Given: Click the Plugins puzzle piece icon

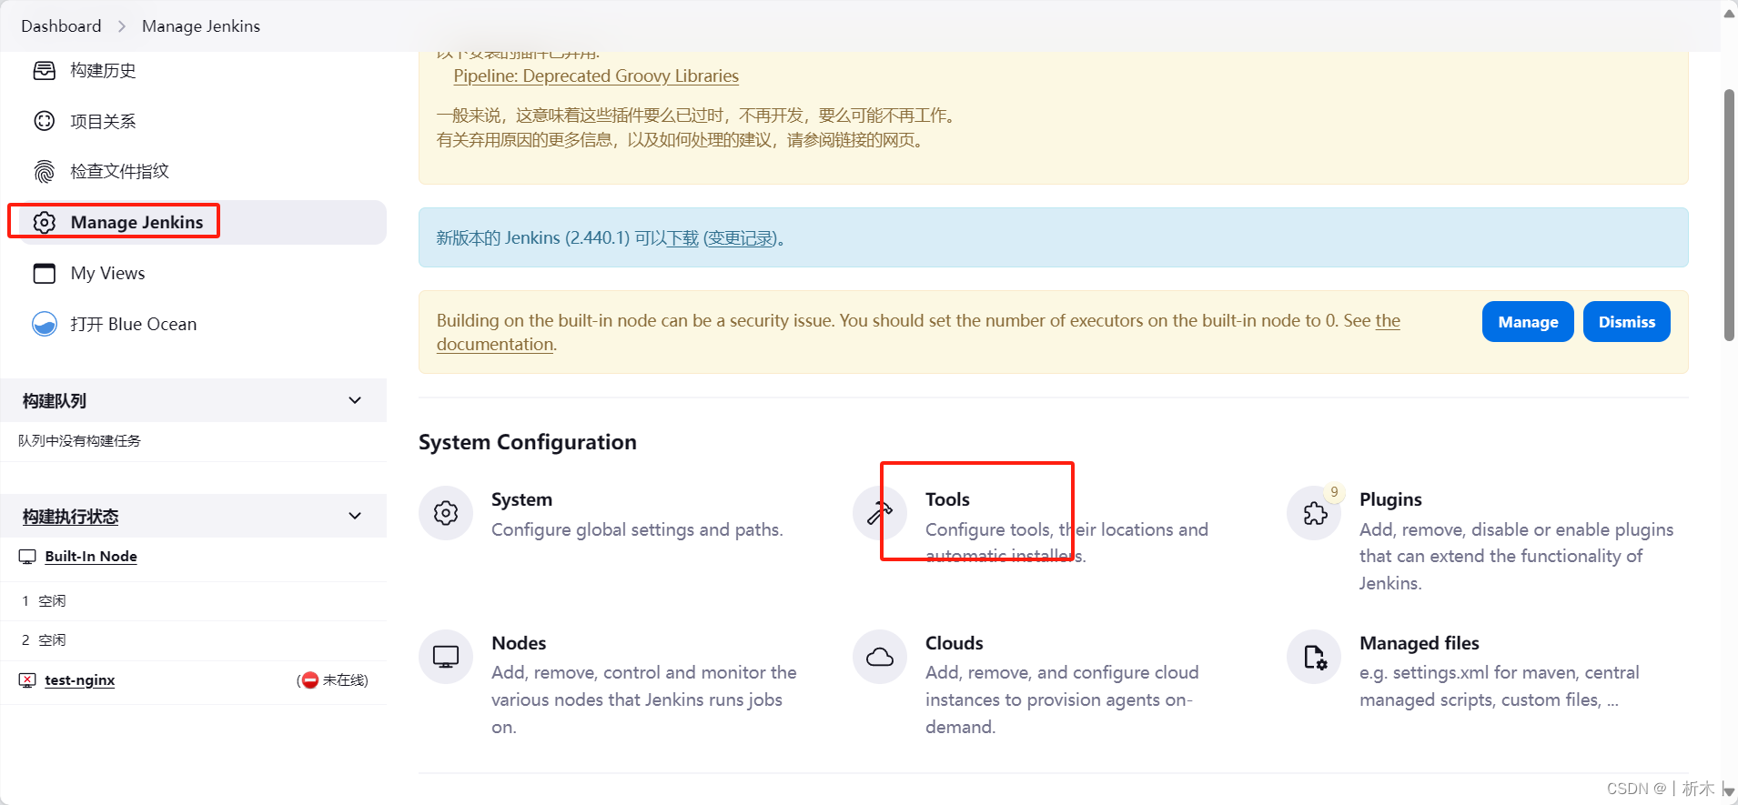Looking at the screenshot, I should pyautogui.click(x=1315, y=513).
